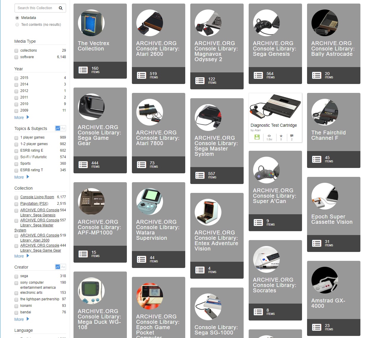The width and height of the screenshot is (369, 338).
Task: Select the Metadata search radio button
Action: (17, 18)
